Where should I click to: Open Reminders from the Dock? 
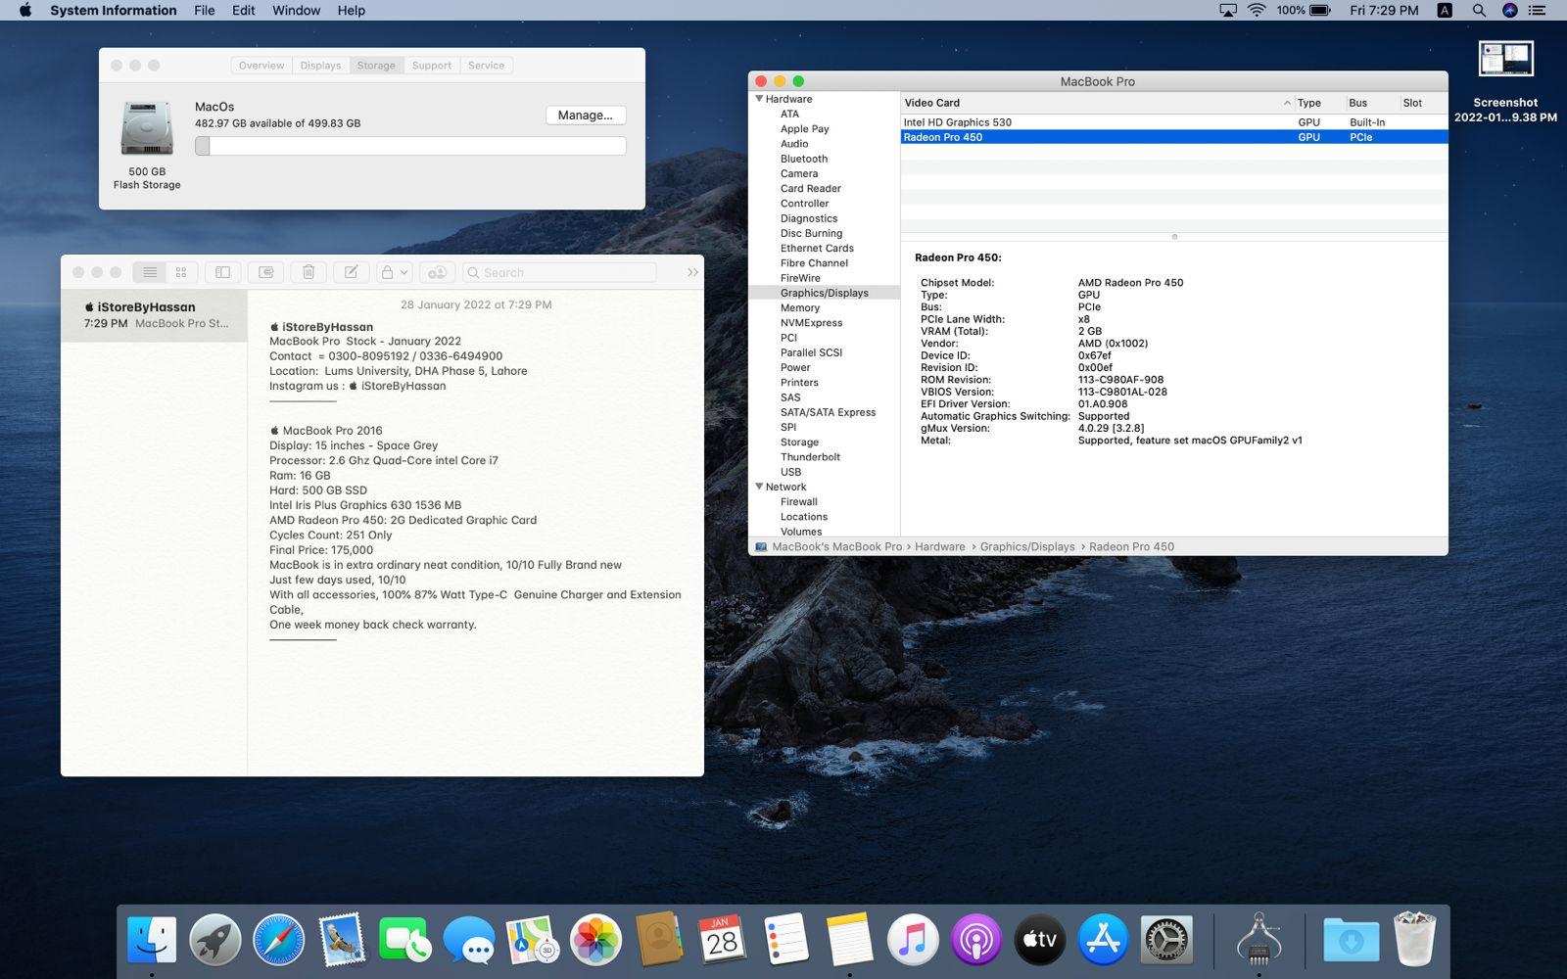pos(785,940)
